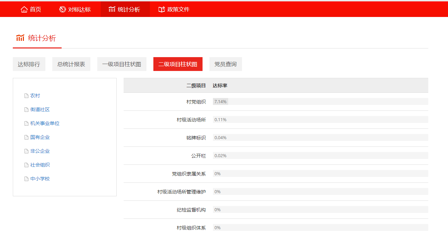Click the file icon beside 中小学校

click(x=26, y=179)
